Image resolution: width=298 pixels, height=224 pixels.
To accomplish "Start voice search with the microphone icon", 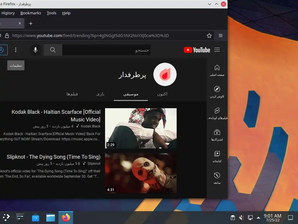I will pos(35,50).
